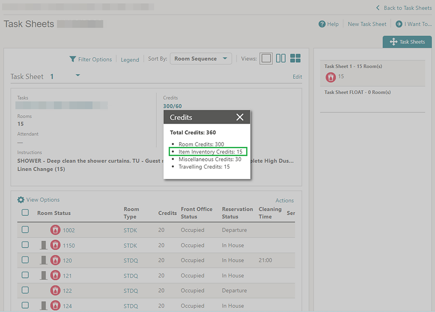Open the Legend link
This screenshot has width=435, height=312.
(x=130, y=59)
